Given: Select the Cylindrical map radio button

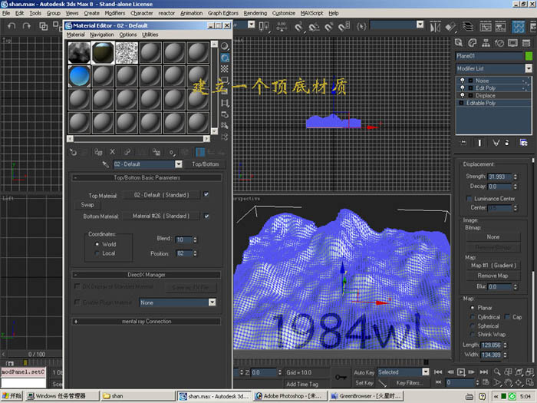Looking at the screenshot, I should 473,317.
